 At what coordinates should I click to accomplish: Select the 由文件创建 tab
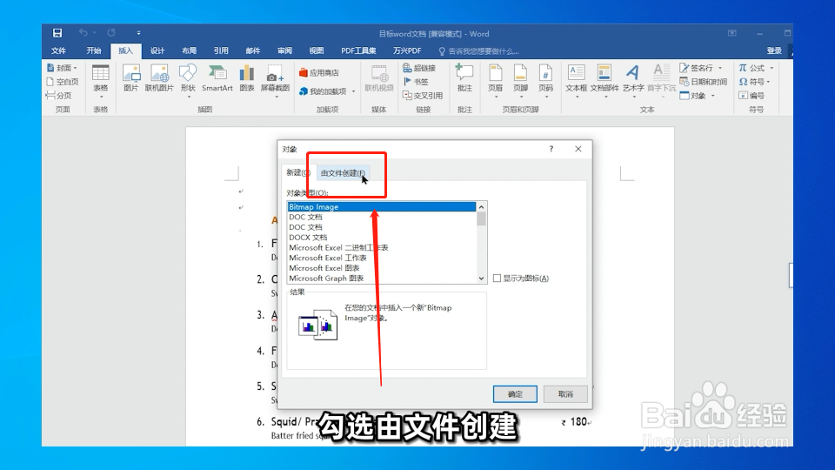(343, 173)
